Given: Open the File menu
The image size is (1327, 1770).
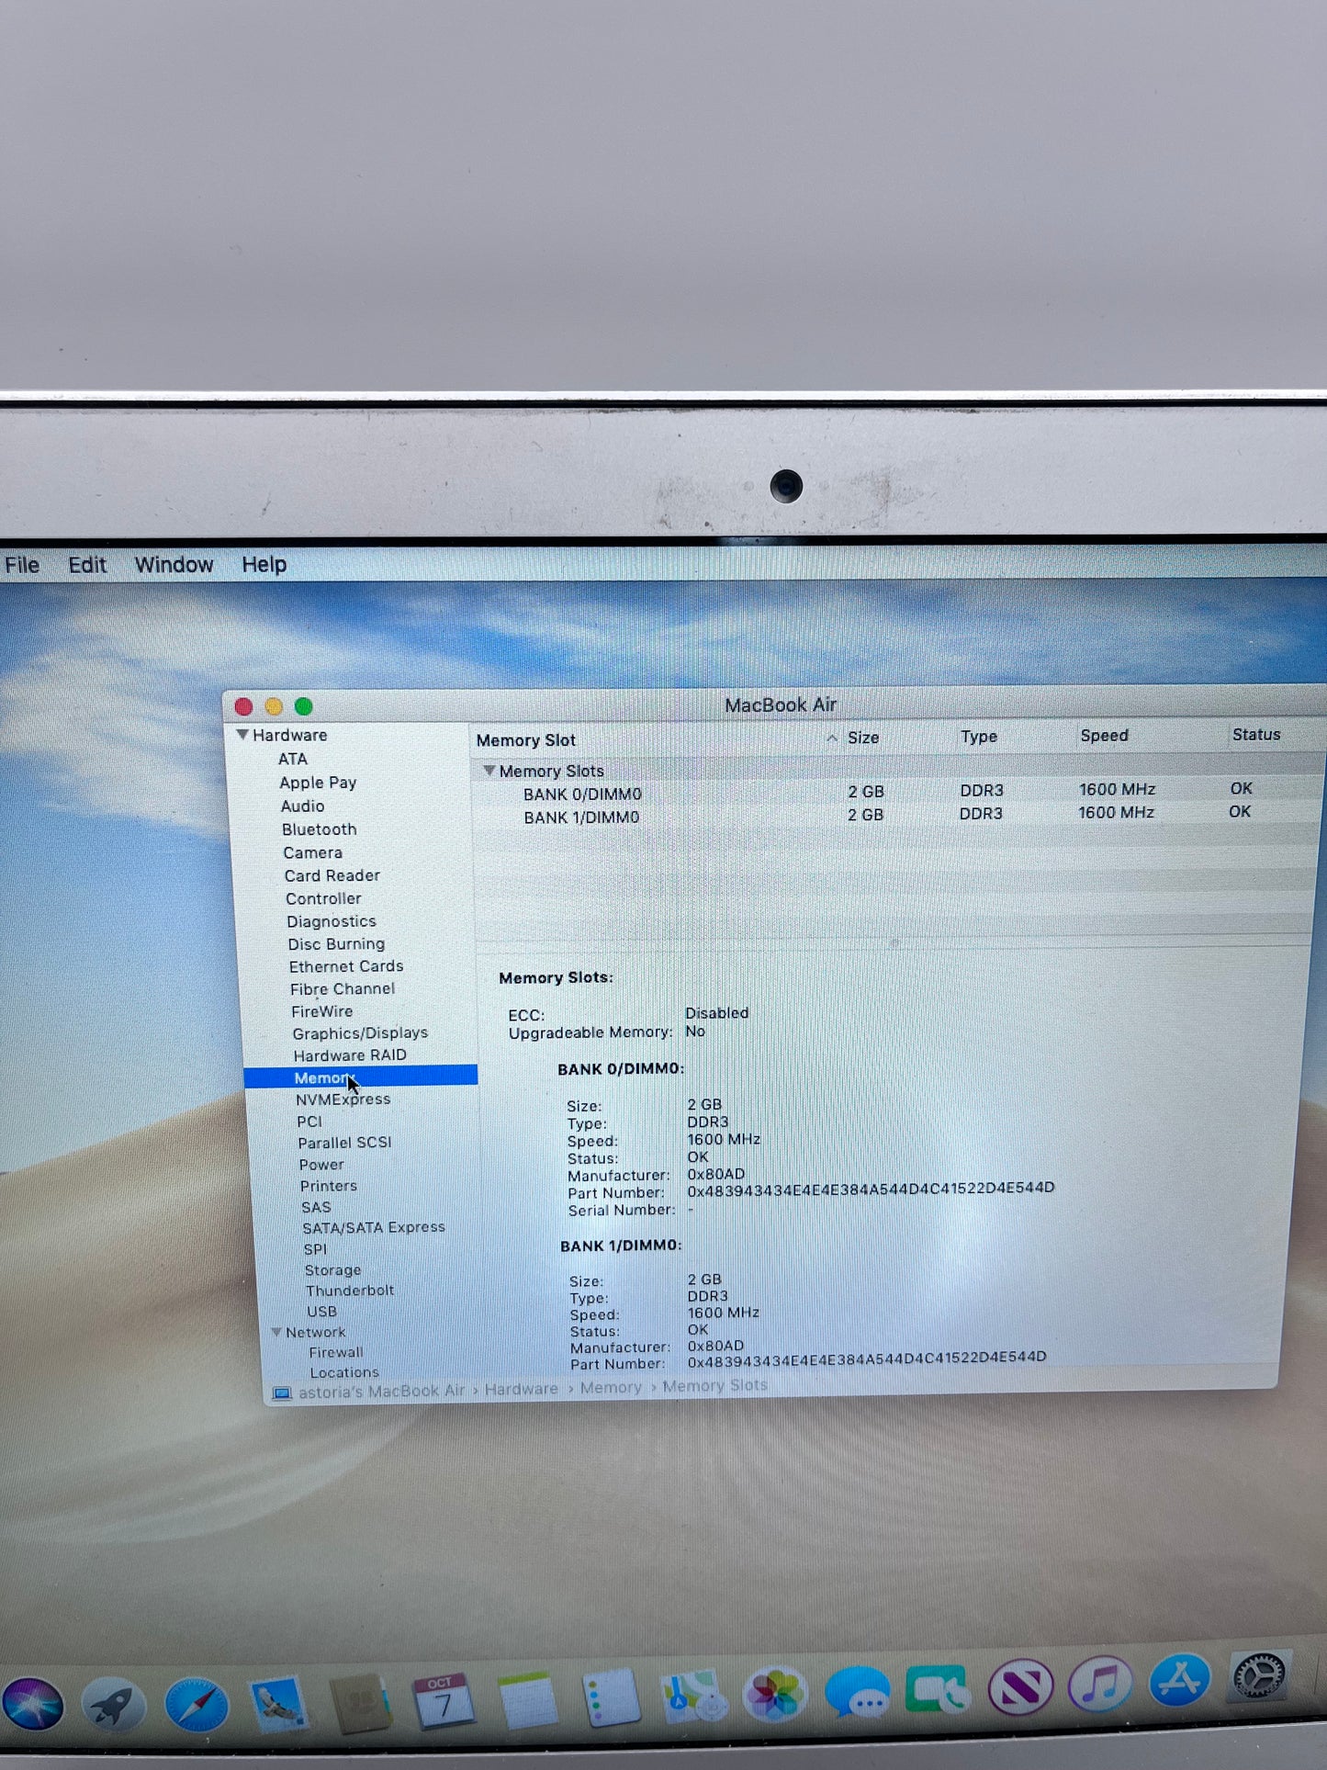Looking at the screenshot, I should point(22,565).
